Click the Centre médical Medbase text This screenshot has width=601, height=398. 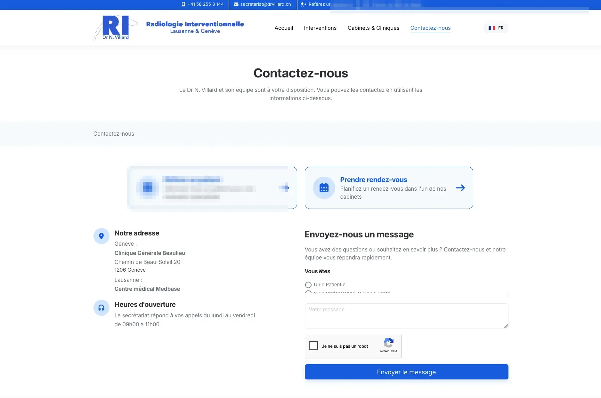tap(147, 289)
